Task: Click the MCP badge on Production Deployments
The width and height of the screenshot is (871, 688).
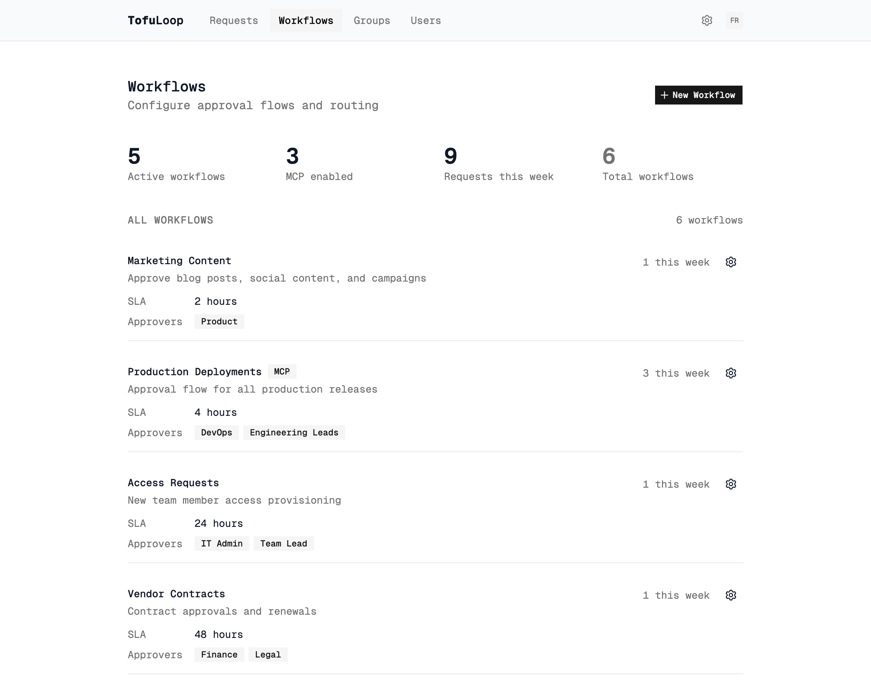Action: click(x=282, y=371)
